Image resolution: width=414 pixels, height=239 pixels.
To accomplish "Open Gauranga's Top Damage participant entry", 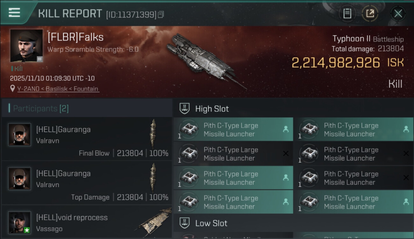I will 87,183.
